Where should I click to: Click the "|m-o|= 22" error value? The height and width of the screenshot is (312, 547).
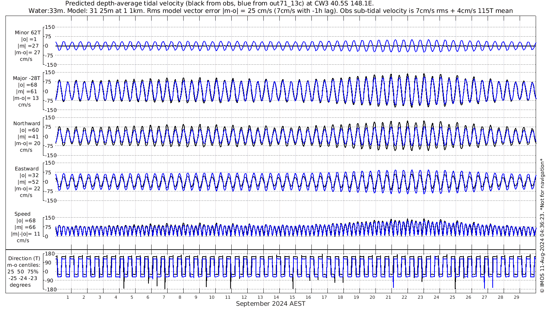pyautogui.click(x=27, y=188)
